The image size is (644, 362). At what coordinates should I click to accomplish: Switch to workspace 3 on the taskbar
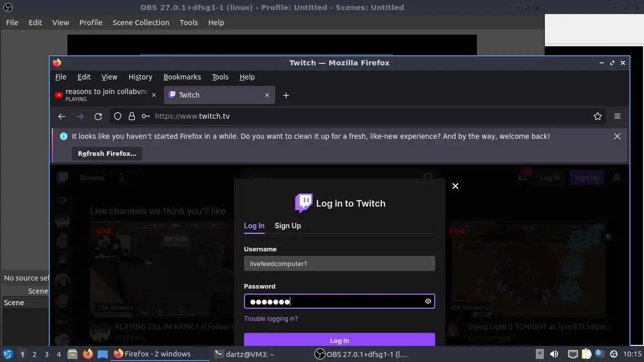click(x=46, y=354)
